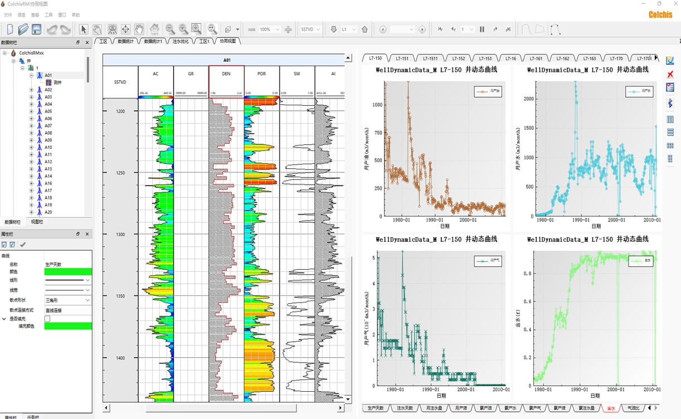Click the zoom in magnifier icon
Viewport: 681px width, 419px height.
tap(183, 29)
